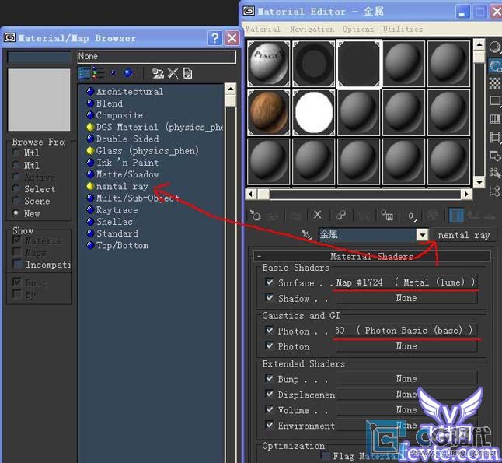
Task: Select Multi/Sub-Object in browser list
Action: [x=138, y=198]
